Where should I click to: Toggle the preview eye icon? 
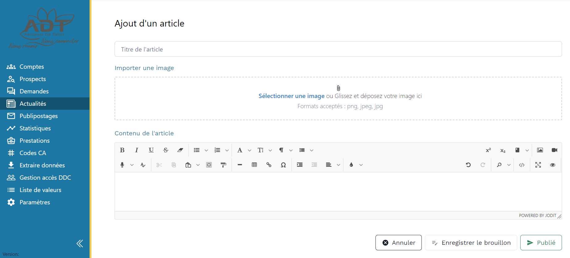coord(553,165)
